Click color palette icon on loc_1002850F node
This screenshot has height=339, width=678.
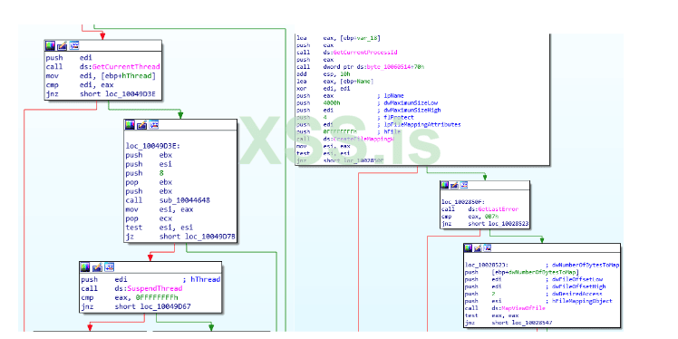[x=444, y=185]
